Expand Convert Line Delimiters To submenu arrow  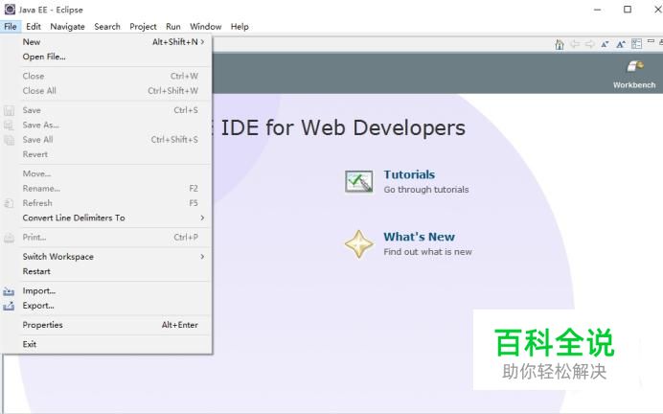[202, 218]
